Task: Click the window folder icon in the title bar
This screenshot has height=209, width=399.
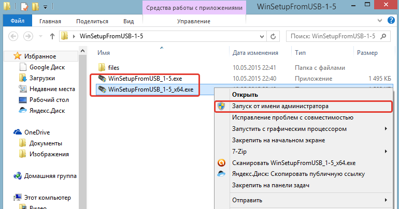Action: [x=7, y=6]
